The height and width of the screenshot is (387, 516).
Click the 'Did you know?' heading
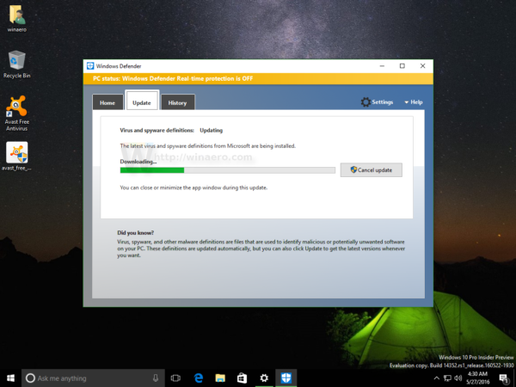click(136, 233)
